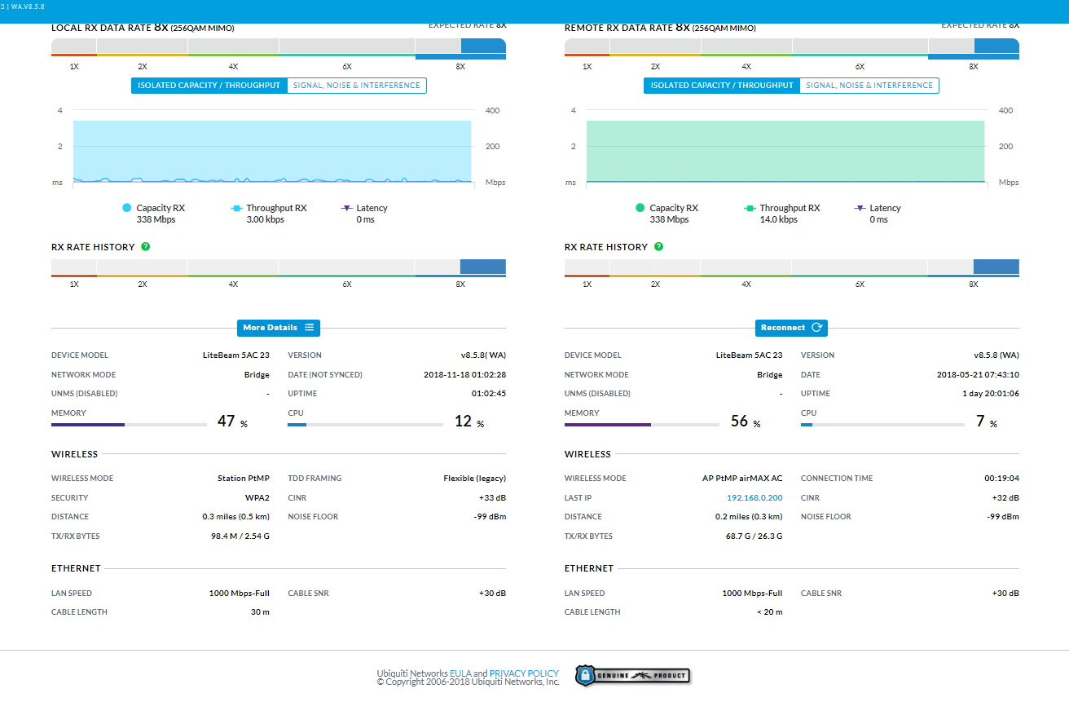This screenshot has width=1069, height=724.
Task: Click local CINR value +33 dB
Action: click(492, 497)
